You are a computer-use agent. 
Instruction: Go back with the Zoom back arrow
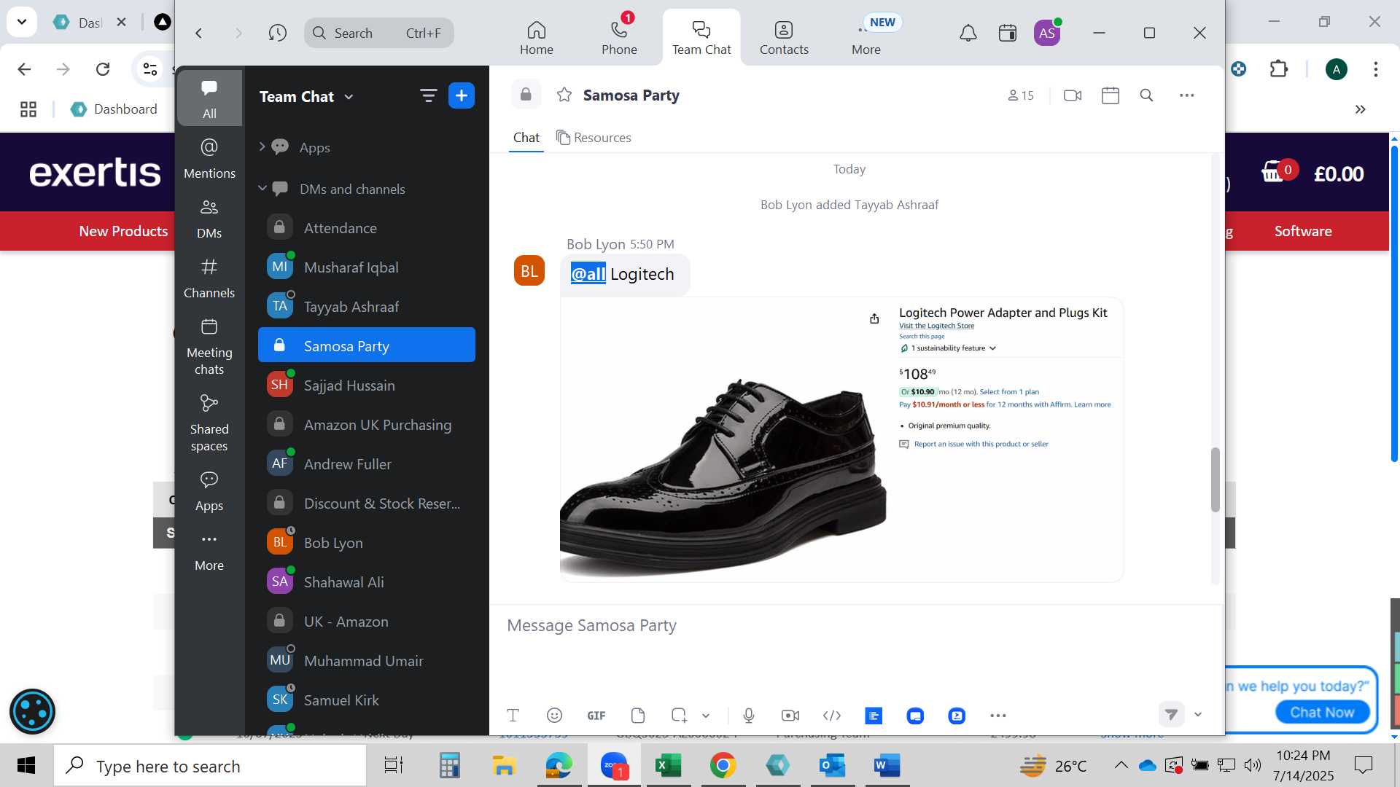click(198, 33)
